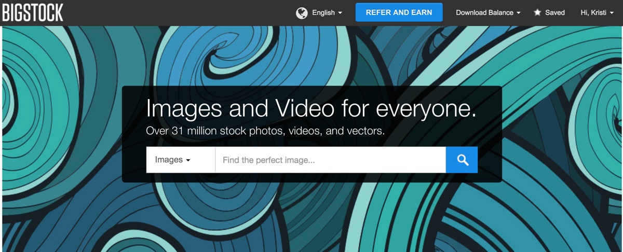Open the Images search type dropdown

(x=181, y=160)
